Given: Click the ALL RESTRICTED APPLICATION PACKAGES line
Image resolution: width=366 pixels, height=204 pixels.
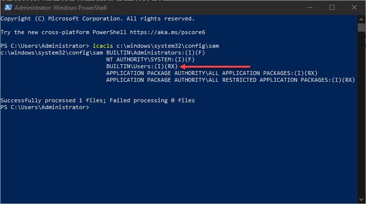Looking at the screenshot, I should pyautogui.click(x=230, y=79).
